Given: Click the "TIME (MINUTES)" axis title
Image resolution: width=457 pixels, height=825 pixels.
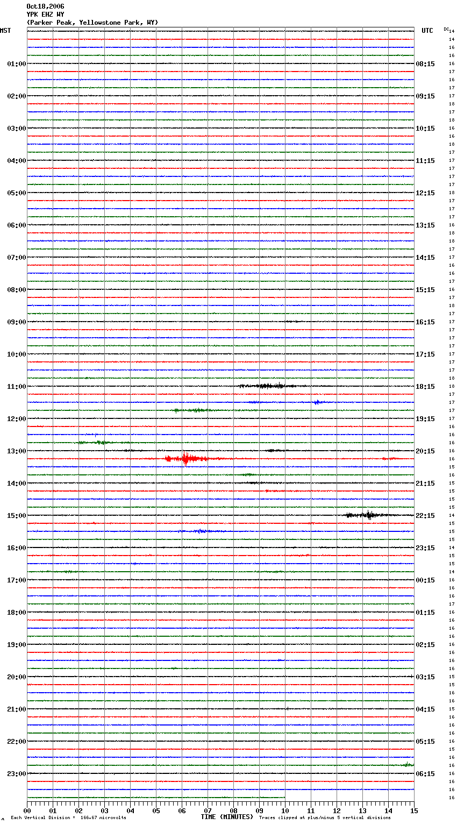Looking at the screenshot, I should pos(227,817).
